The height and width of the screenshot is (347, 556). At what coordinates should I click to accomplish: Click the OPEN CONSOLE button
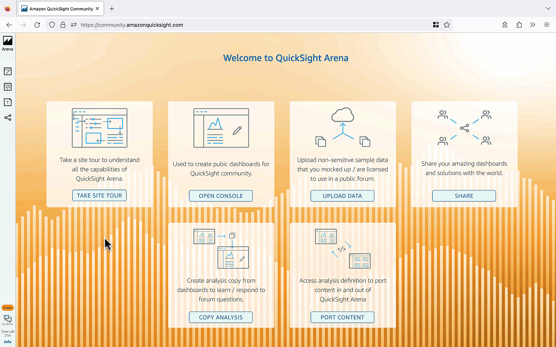(221, 196)
